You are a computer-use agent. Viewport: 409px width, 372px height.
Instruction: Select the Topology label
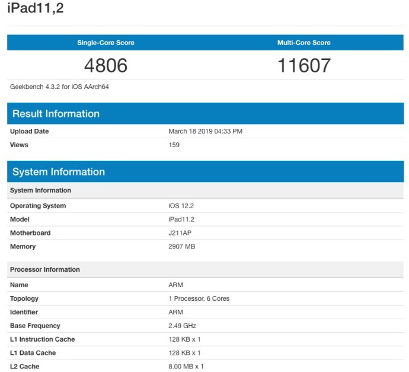[24, 298]
